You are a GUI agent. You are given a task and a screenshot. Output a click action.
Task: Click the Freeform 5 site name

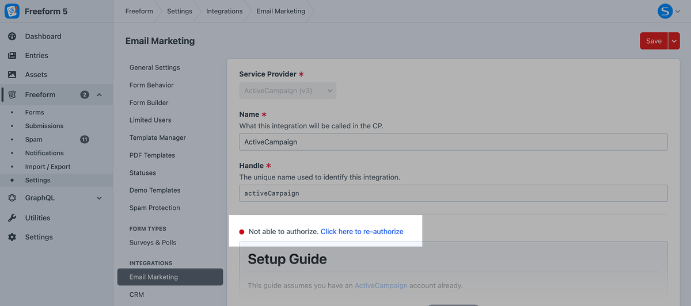point(45,11)
